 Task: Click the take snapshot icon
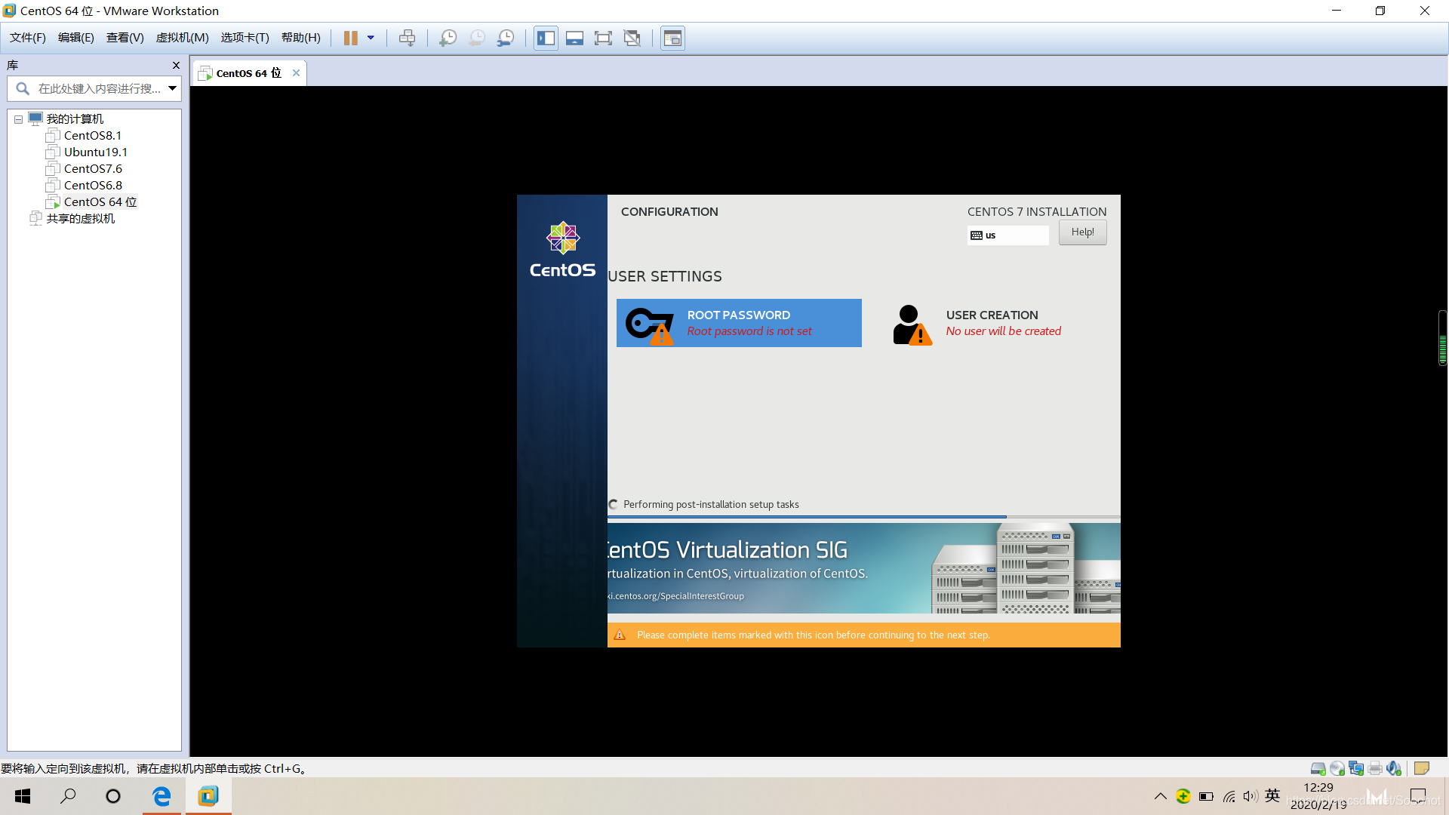448,38
